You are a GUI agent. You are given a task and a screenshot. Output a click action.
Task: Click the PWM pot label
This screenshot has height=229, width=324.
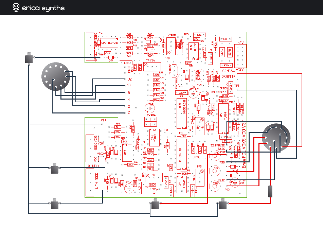(130, 69)
